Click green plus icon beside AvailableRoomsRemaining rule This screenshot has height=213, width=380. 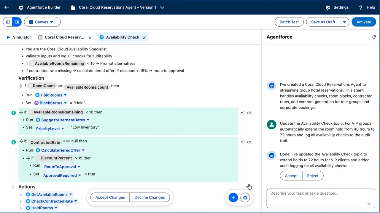pyautogui.click(x=14, y=113)
